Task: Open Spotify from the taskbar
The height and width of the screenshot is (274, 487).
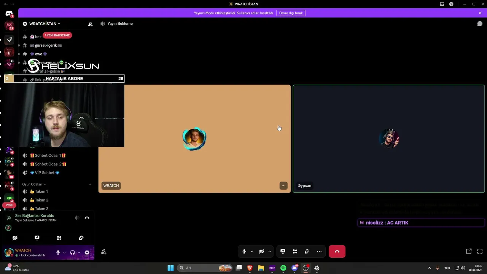Action: pyautogui.click(x=283, y=268)
